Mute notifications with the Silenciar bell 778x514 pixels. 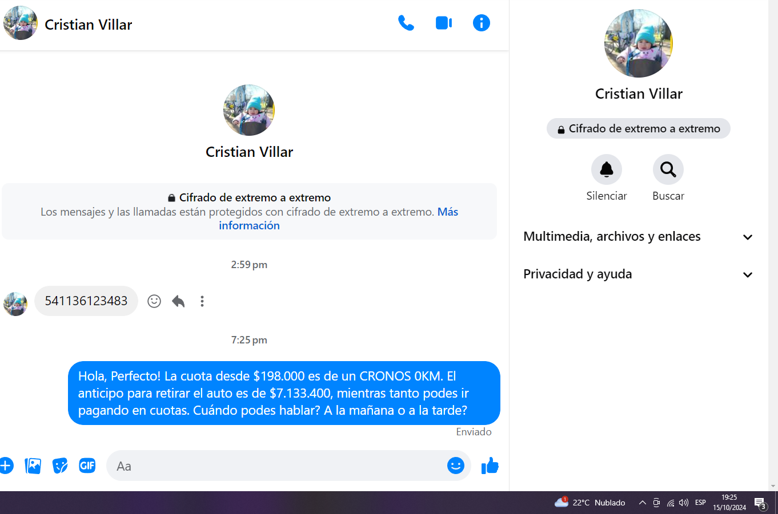607,169
